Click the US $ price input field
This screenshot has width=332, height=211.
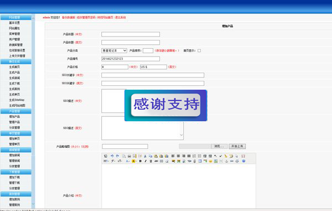(x=153, y=67)
